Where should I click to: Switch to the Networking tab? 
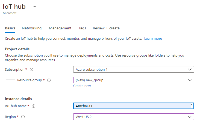coord(32,28)
